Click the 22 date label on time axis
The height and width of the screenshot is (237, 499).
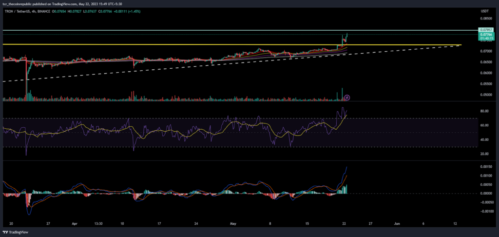click(344, 224)
